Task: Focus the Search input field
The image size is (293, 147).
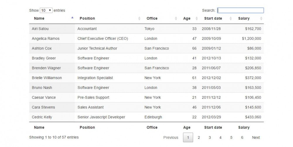Action: point(240,11)
